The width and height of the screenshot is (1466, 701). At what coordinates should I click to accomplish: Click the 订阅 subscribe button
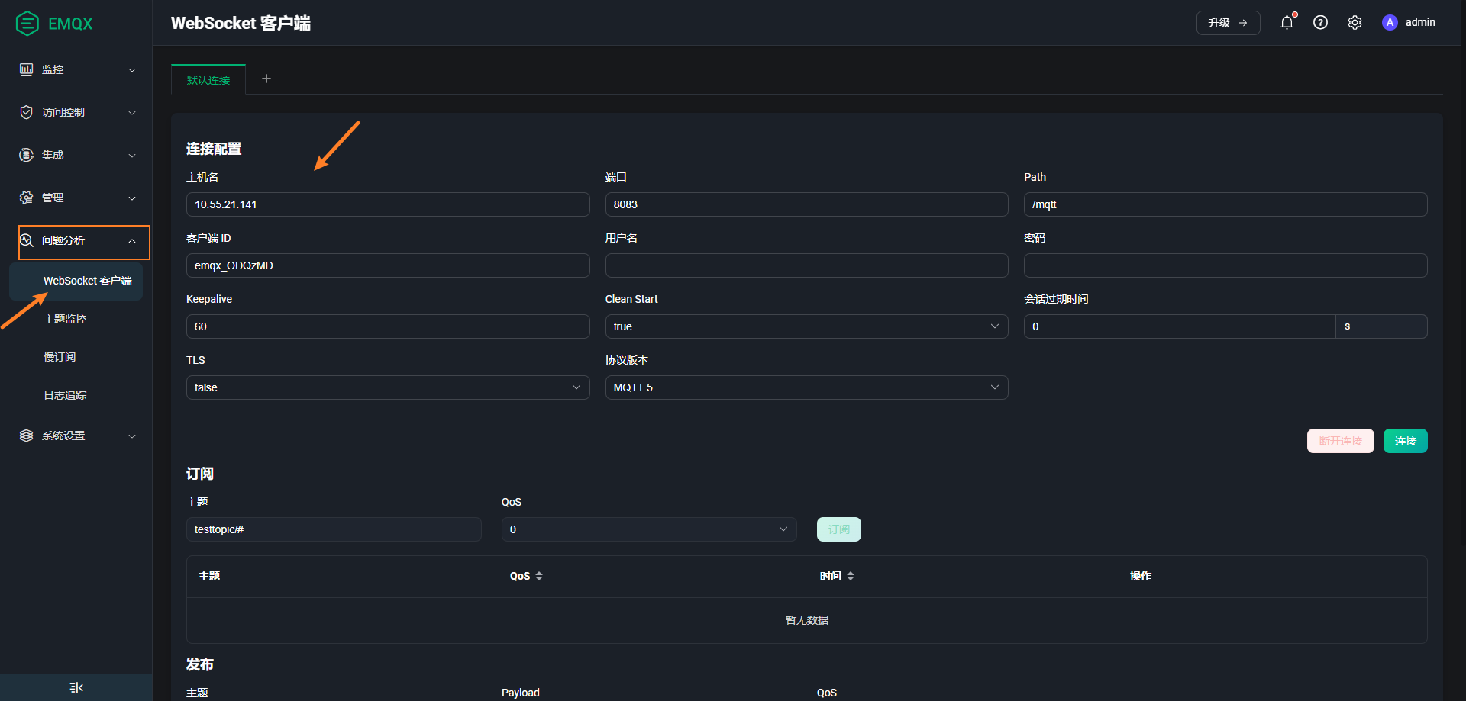point(838,529)
